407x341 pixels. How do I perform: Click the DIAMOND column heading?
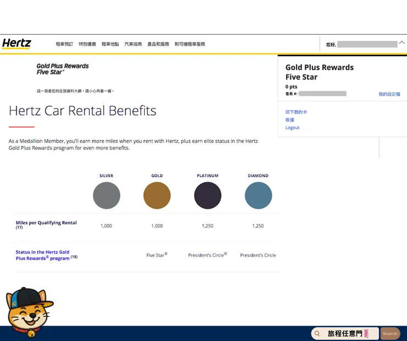[x=258, y=175]
